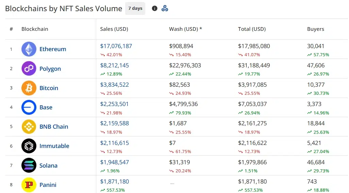This screenshot has width=349, height=193.
Task: Open the Ethereum blockchain link
Action: coord(53,49)
